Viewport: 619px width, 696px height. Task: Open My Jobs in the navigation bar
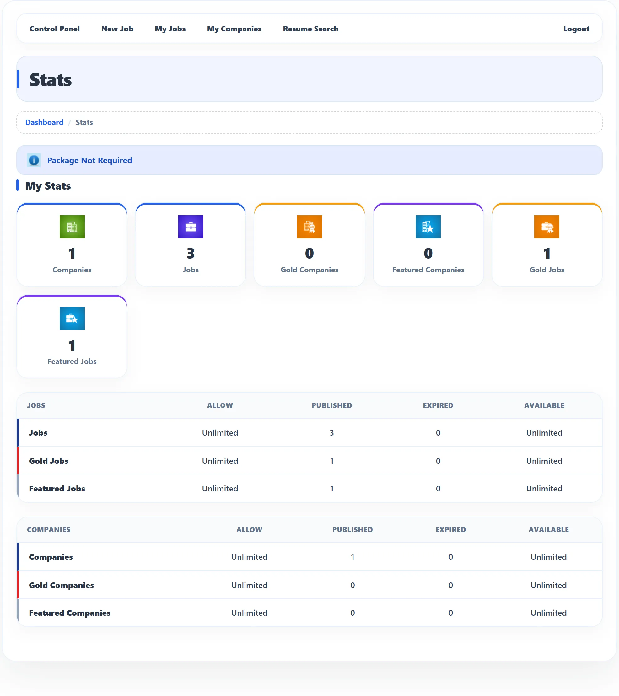coord(170,29)
